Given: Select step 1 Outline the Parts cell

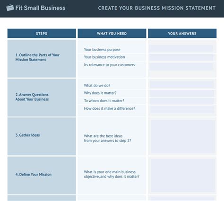Looking at the screenshot, I should pyautogui.click(x=42, y=59).
